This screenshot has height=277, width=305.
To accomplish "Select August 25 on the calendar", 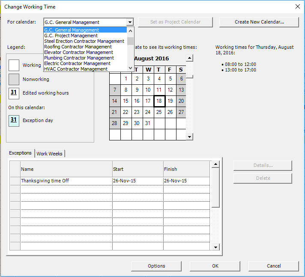I will (x=159, y=112).
